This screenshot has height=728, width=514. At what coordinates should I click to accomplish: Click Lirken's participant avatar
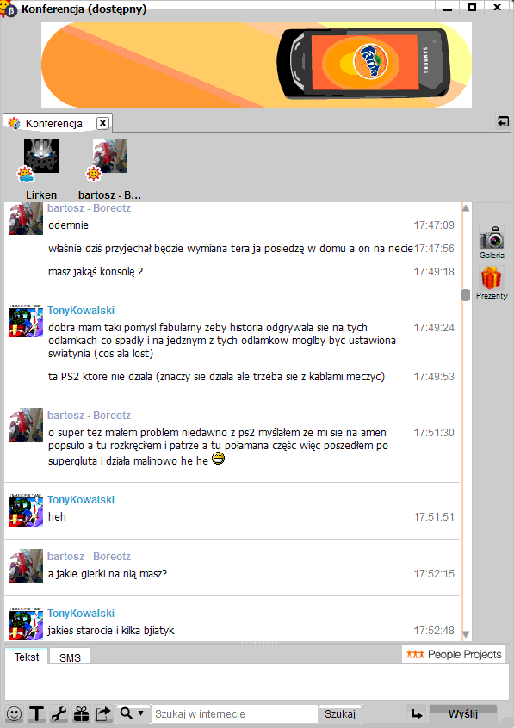coord(41,156)
